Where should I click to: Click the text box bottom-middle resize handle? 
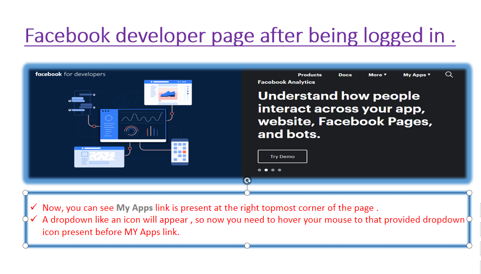247,245
